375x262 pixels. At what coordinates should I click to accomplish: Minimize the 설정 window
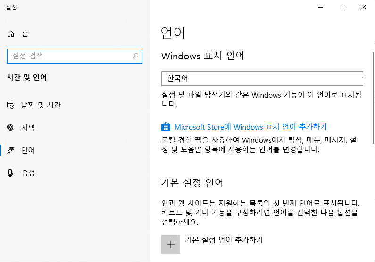[320, 7]
